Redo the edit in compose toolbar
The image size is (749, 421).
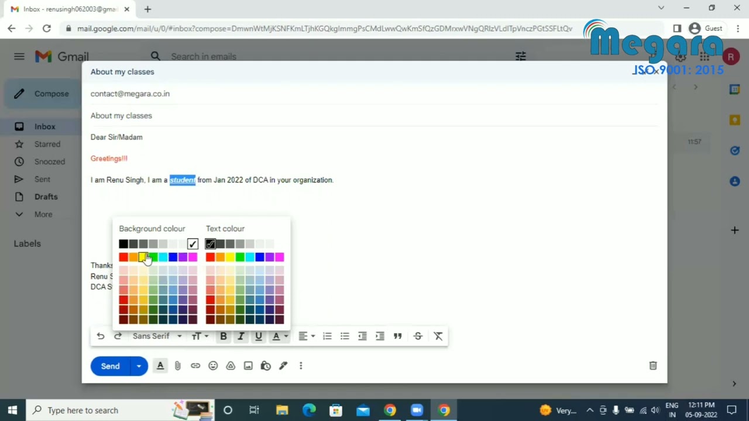pyautogui.click(x=118, y=336)
